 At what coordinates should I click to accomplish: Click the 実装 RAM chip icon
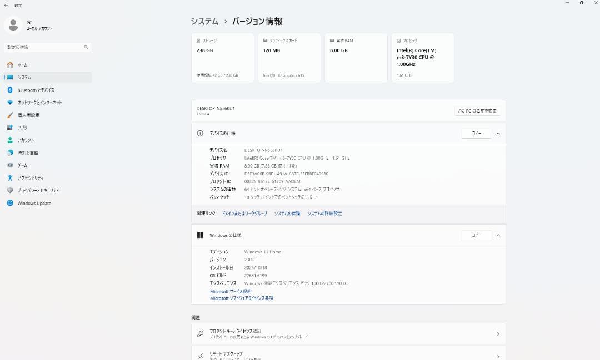tap(332, 40)
